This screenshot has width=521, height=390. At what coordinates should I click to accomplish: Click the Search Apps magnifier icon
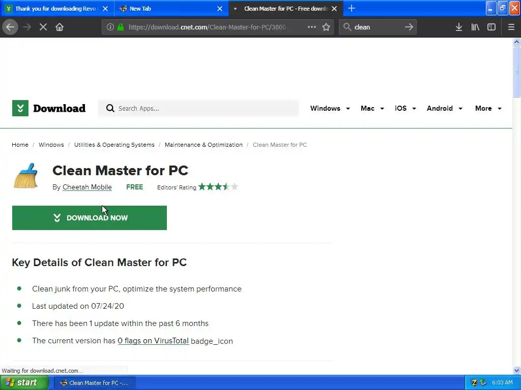pos(110,108)
